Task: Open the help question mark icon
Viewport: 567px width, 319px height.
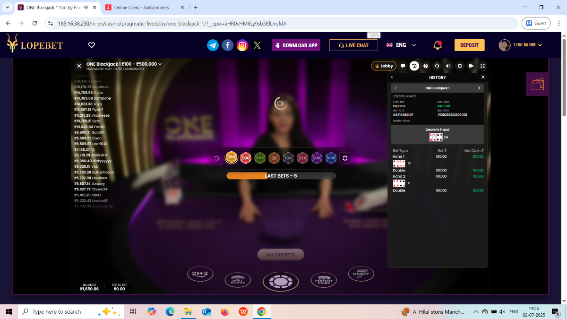Action: [x=426, y=66]
